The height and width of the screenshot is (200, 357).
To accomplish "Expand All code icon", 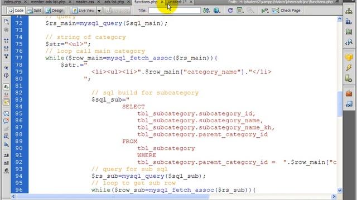I will [6, 56].
